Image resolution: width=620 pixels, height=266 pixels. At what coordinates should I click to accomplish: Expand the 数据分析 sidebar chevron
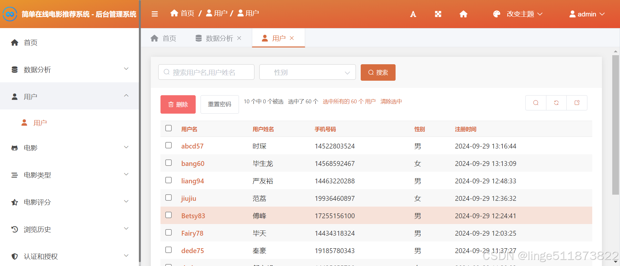point(126,69)
